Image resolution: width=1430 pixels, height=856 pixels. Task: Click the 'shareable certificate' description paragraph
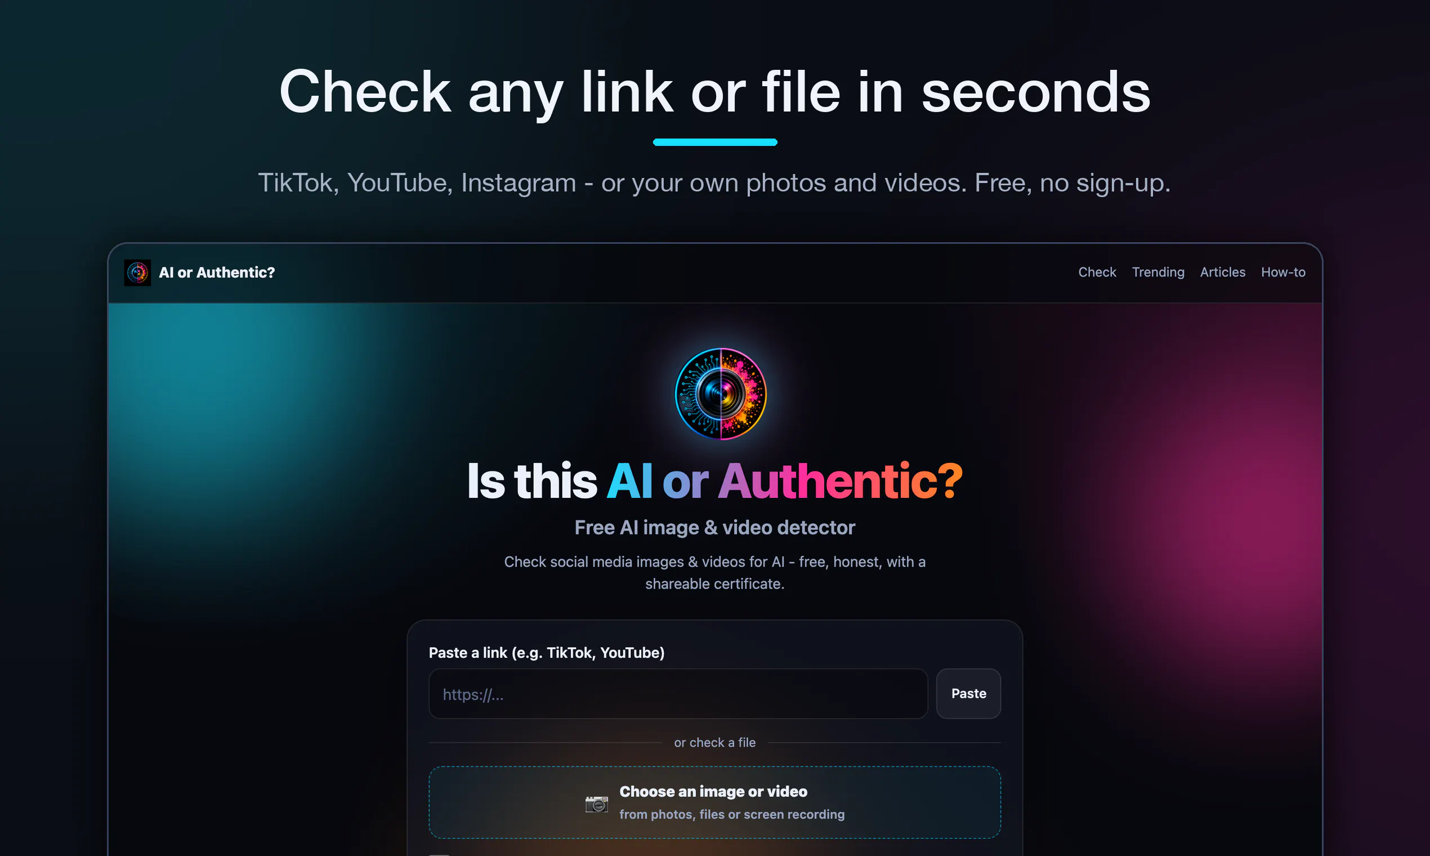tap(715, 573)
